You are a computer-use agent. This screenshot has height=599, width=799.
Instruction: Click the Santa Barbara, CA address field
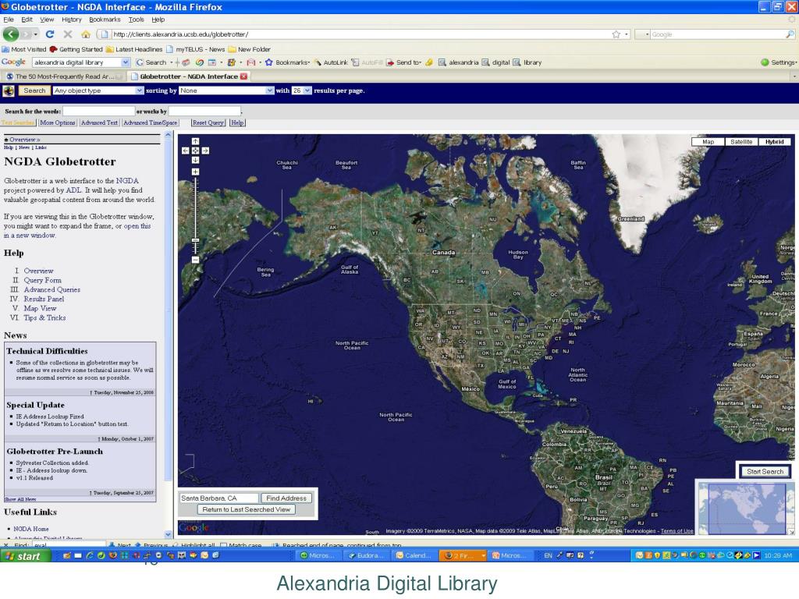[x=218, y=498]
